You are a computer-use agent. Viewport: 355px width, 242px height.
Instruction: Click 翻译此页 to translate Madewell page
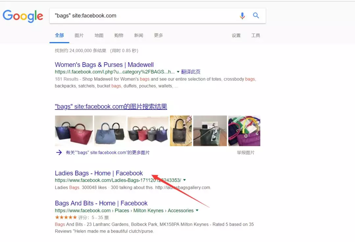coord(191,72)
